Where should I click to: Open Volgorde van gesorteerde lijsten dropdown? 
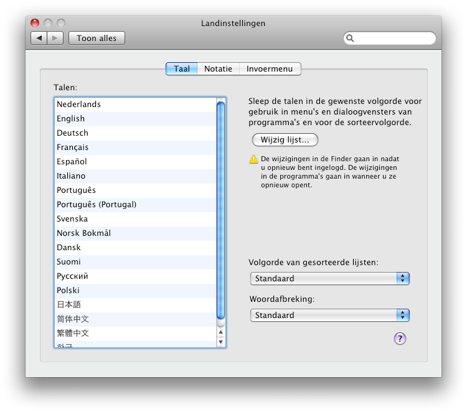[x=330, y=278]
